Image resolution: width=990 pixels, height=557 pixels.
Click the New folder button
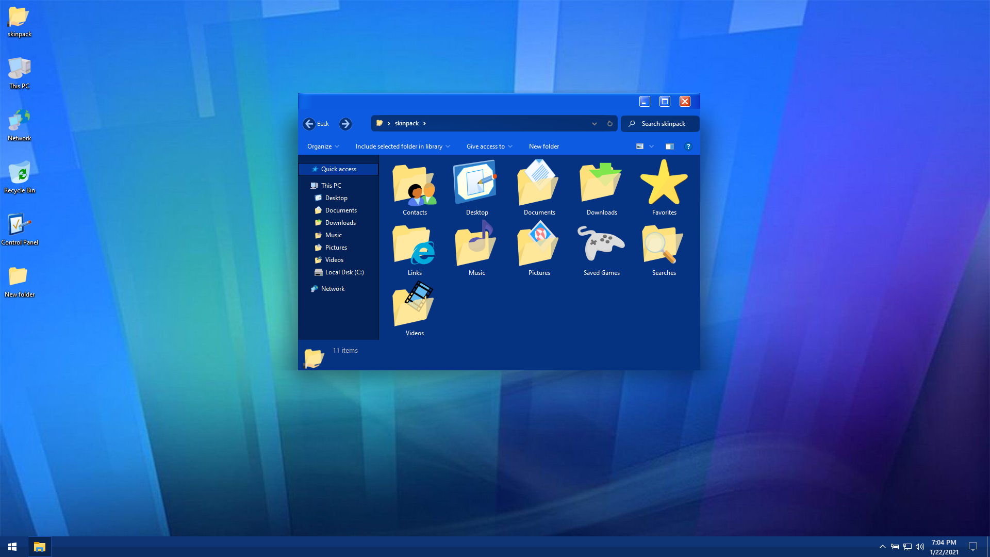click(543, 146)
